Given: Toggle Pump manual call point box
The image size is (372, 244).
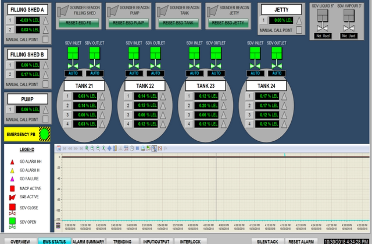Looking at the screenshot, I should click(x=46, y=119).
